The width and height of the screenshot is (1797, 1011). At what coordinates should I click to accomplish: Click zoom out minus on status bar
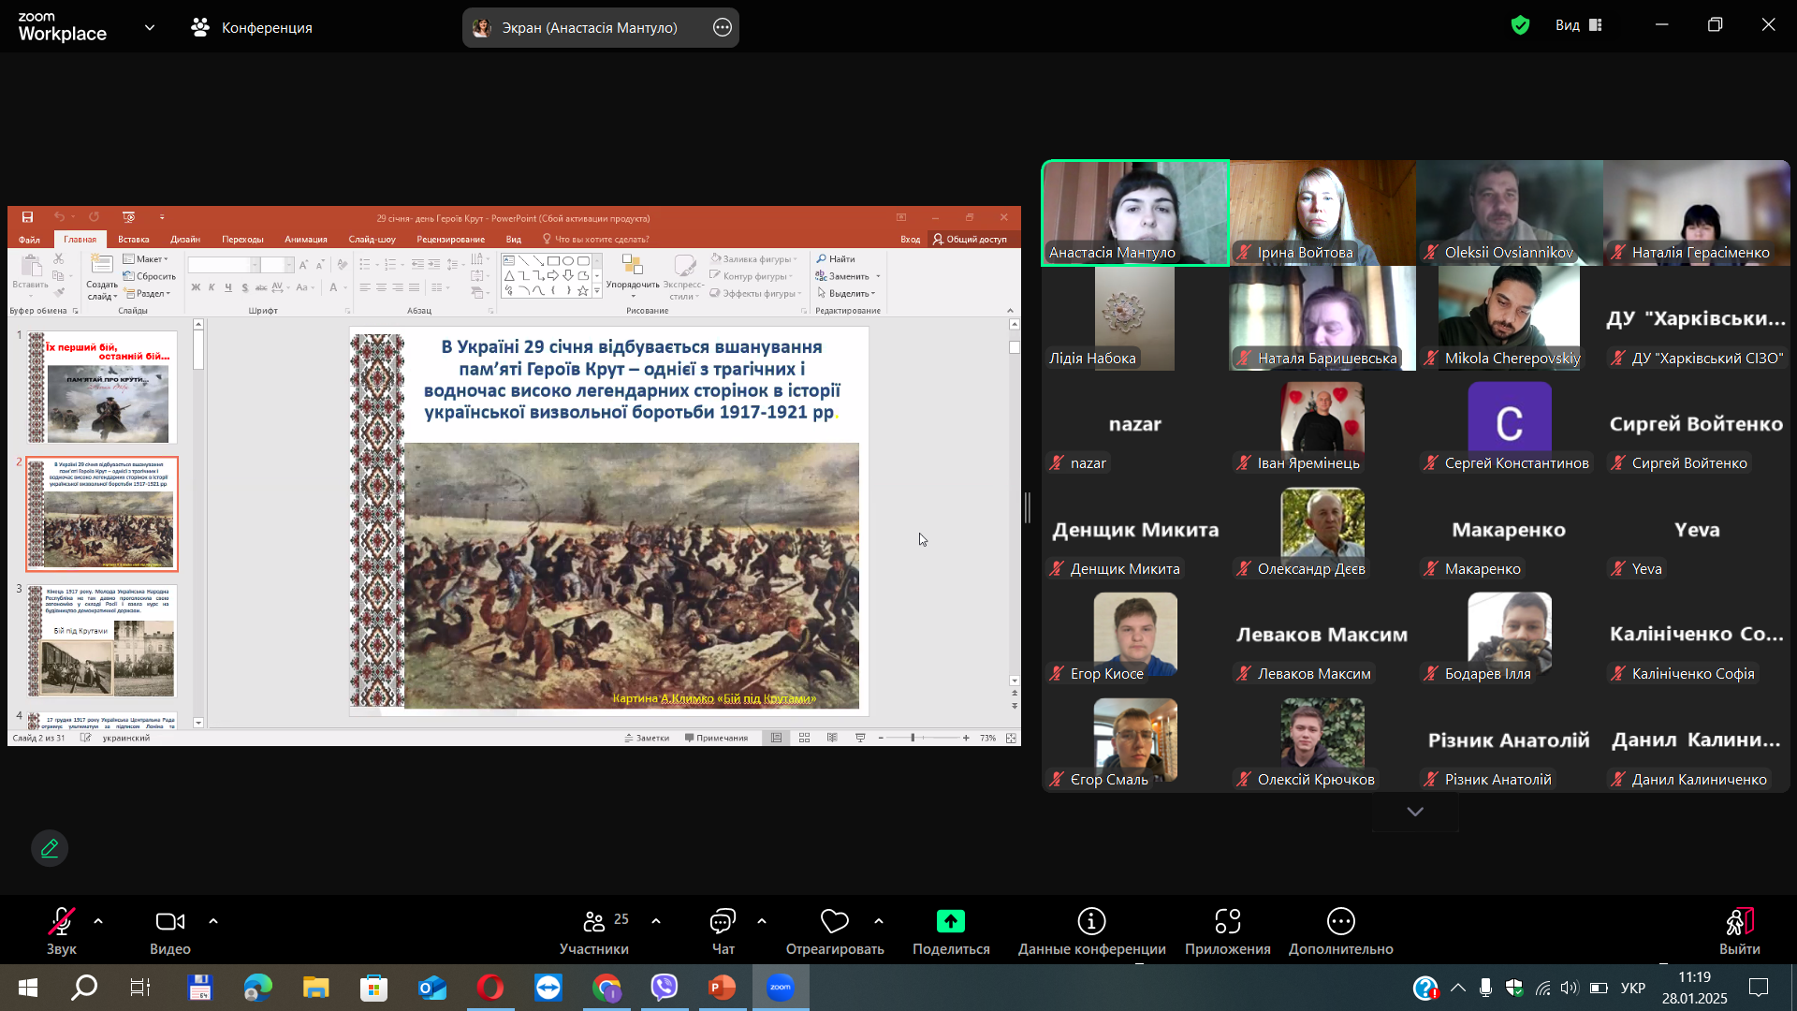pyautogui.click(x=881, y=738)
